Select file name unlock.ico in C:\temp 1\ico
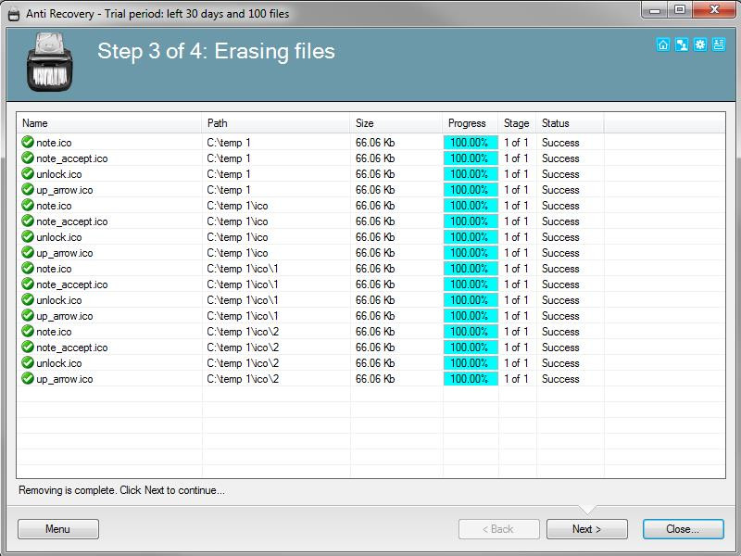 click(59, 237)
